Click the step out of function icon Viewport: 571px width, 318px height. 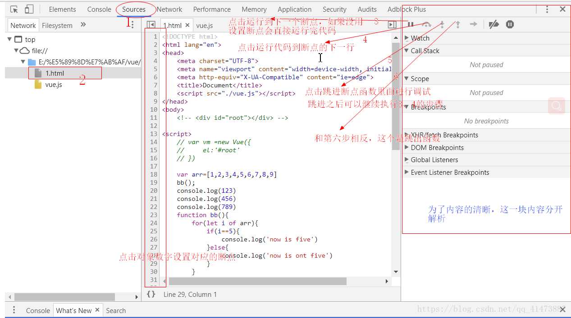point(458,24)
